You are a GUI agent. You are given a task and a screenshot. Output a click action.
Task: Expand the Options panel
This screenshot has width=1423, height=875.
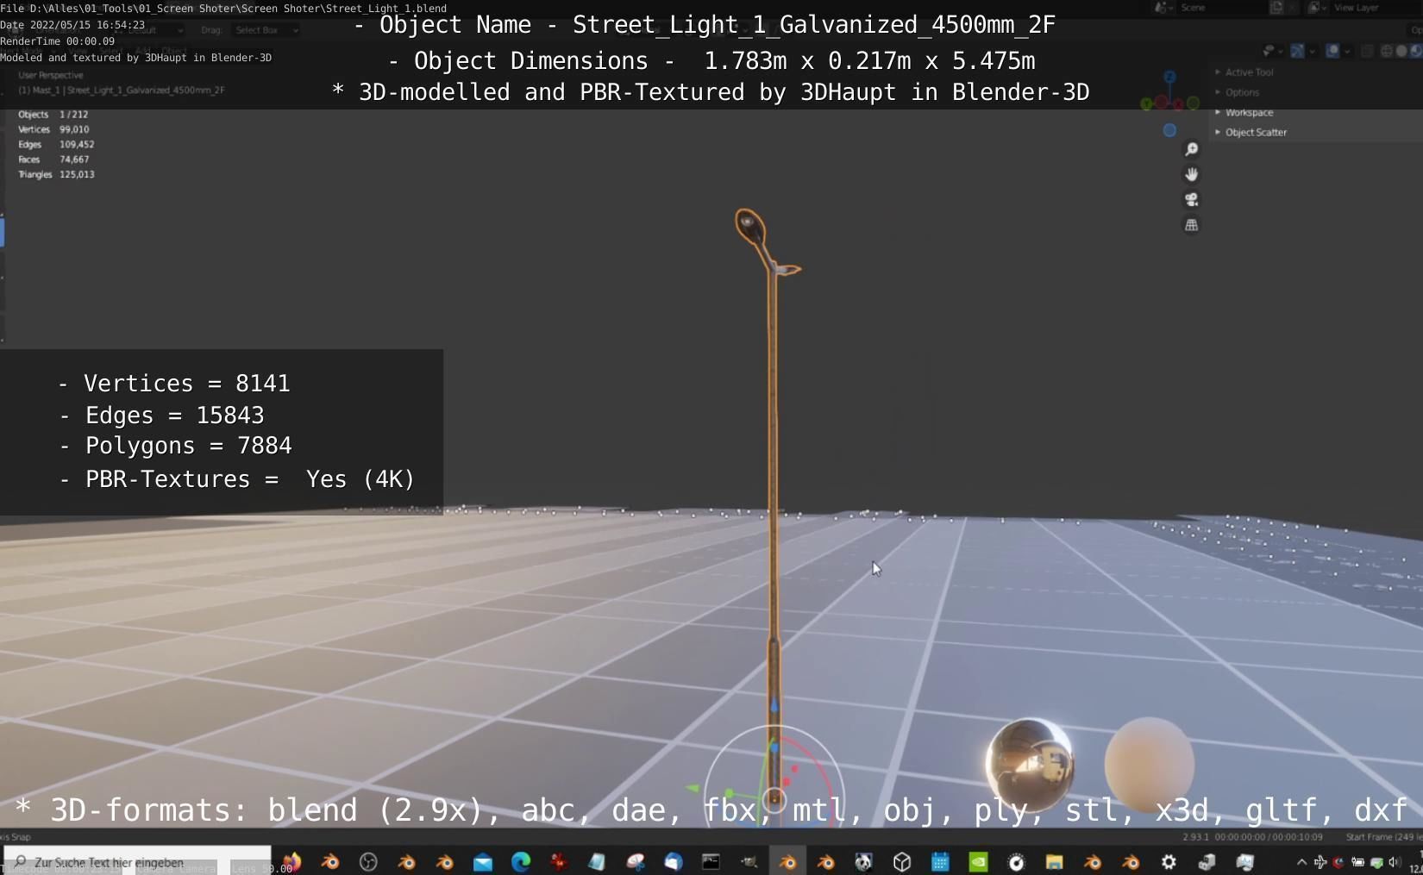click(x=1237, y=92)
